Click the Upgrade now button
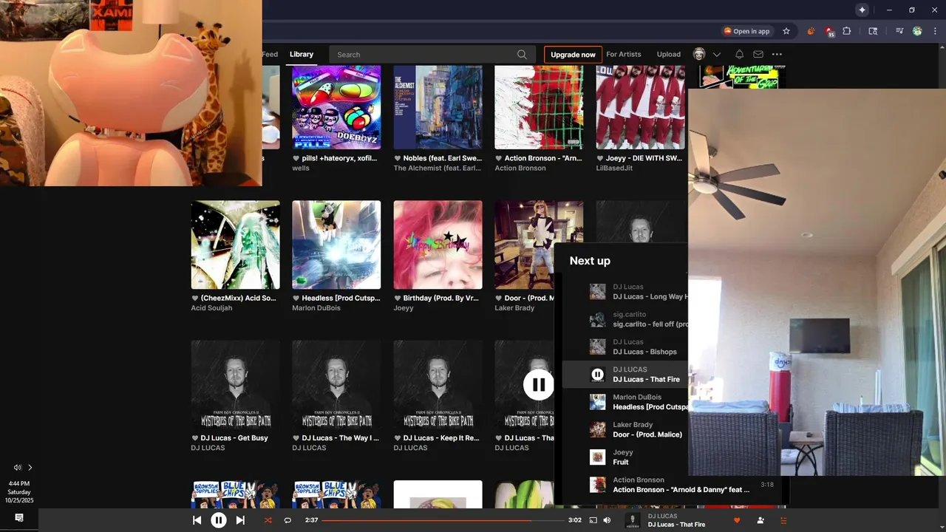Image resolution: width=946 pixels, height=532 pixels. pyautogui.click(x=573, y=54)
